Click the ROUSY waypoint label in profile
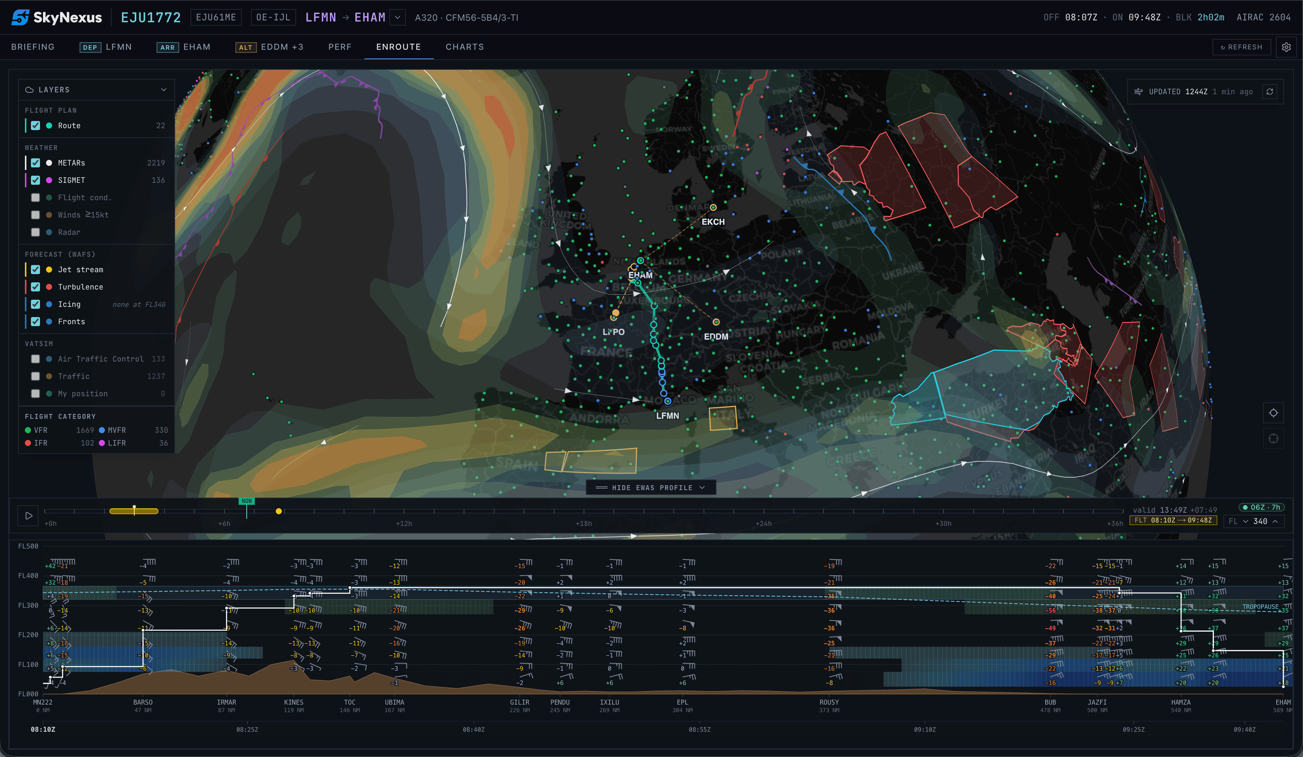The image size is (1303, 757). pos(829,702)
